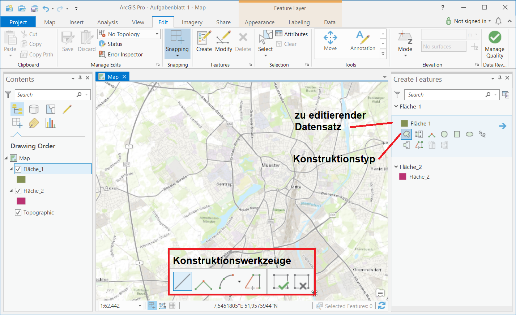Open the Labeling ribbon tab
This screenshot has height=315, width=516.
[x=299, y=22]
